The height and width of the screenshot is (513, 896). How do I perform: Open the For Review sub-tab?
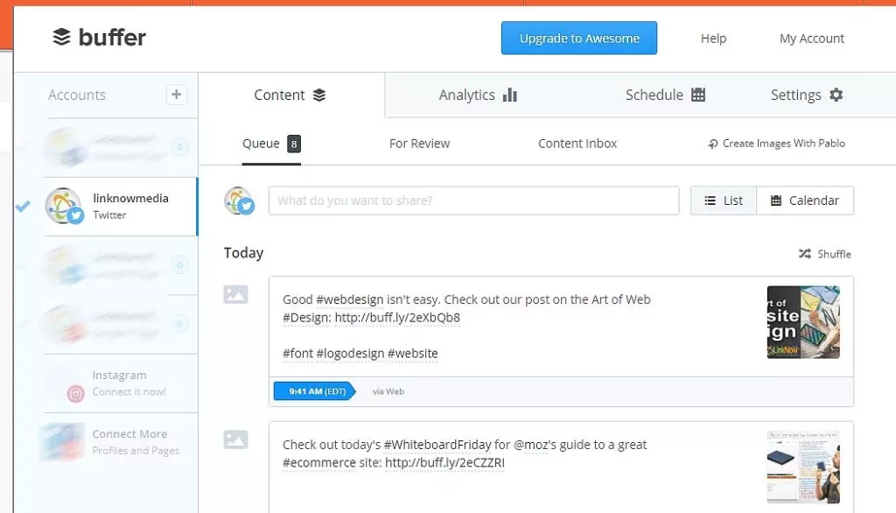click(419, 144)
